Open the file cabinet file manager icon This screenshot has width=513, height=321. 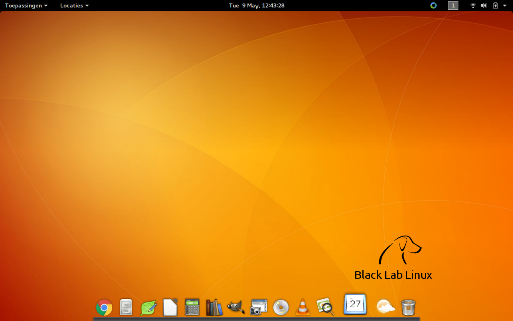(126, 307)
